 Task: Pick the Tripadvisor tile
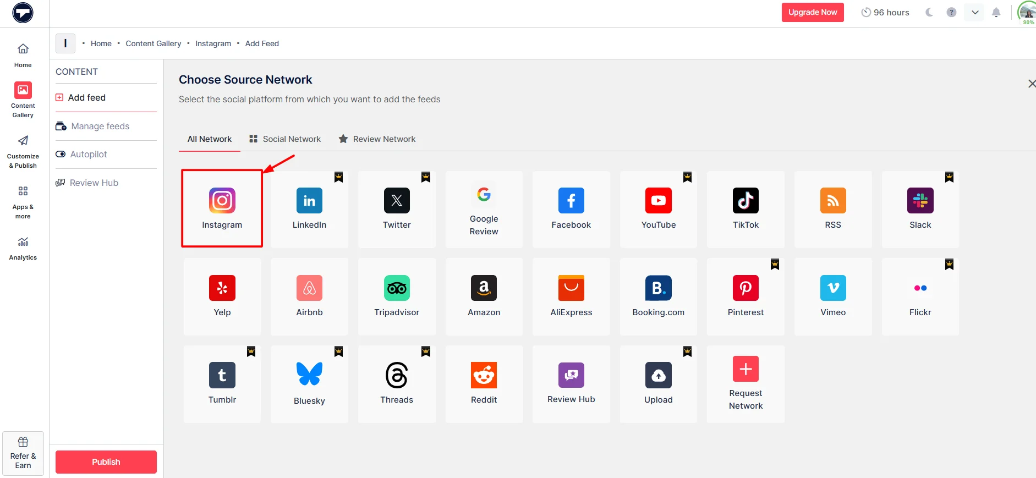click(x=397, y=296)
